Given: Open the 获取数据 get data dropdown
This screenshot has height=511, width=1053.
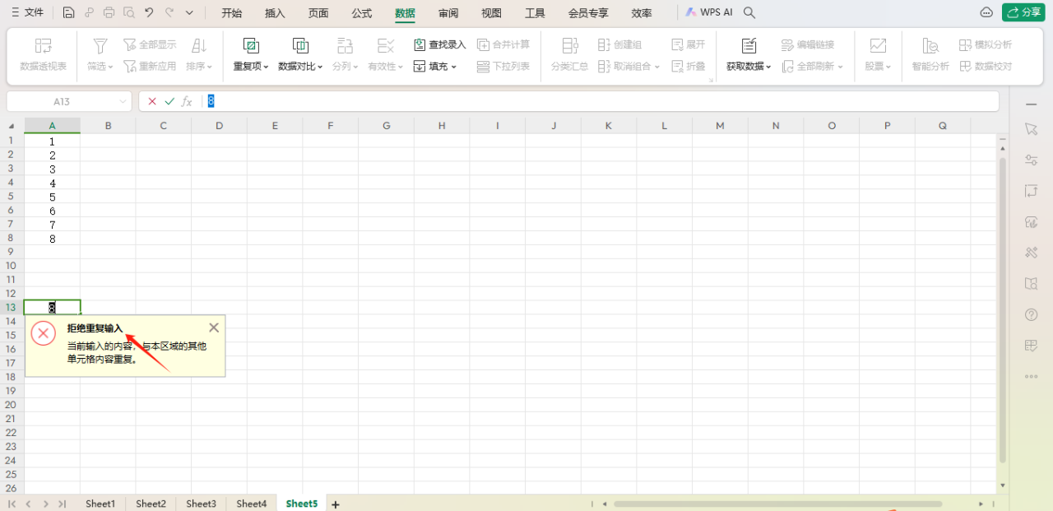Looking at the screenshot, I should point(749,54).
